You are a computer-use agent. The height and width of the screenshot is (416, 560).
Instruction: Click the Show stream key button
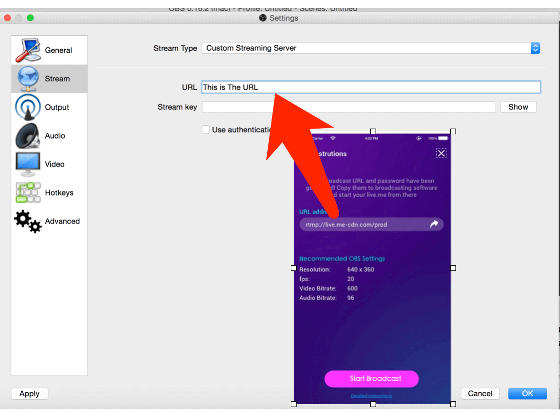click(518, 107)
